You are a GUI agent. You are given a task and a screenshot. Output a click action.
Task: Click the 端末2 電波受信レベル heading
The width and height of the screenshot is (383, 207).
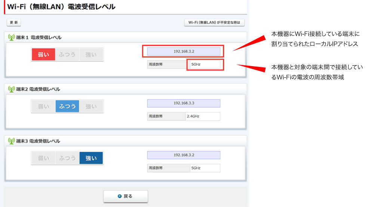tap(38, 89)
